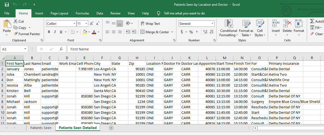Screen dimensions: 324x135
Task: Add a new sheet with plus icon
Action: coord(111,128)
